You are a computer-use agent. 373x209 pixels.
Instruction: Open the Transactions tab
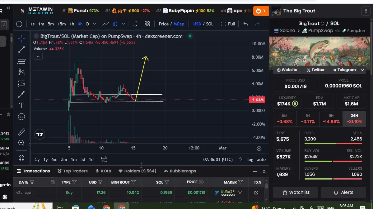(34, 171)
